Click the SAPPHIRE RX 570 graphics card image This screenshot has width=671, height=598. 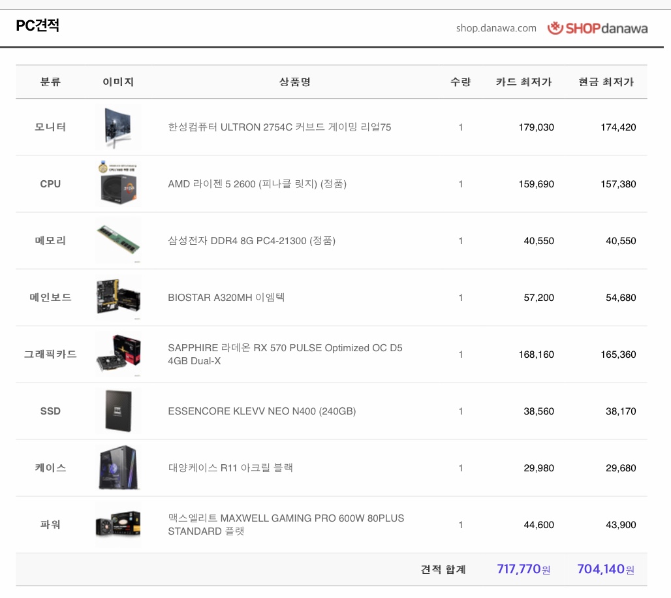point(118,354)
